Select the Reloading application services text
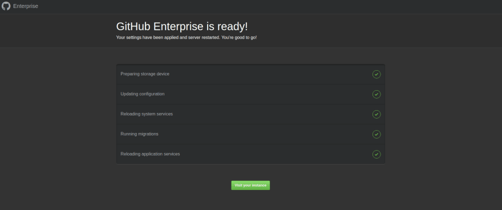 point(150,154)
